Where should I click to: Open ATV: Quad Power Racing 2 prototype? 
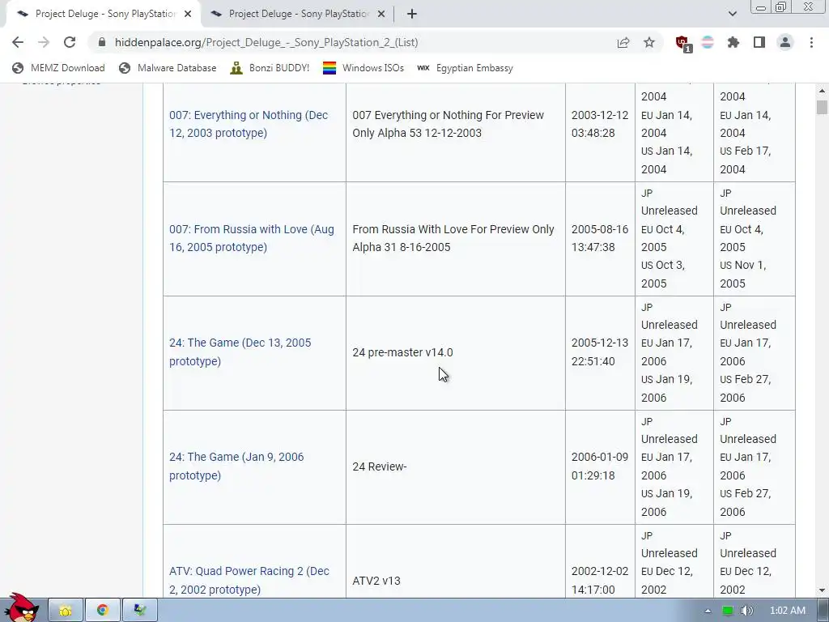249,580
